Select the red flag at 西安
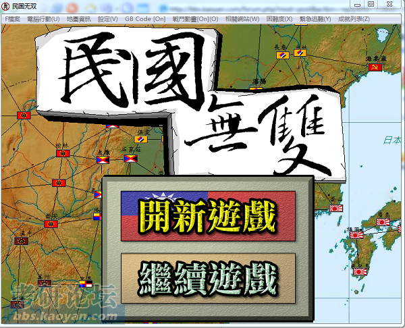 click(51, 224)
